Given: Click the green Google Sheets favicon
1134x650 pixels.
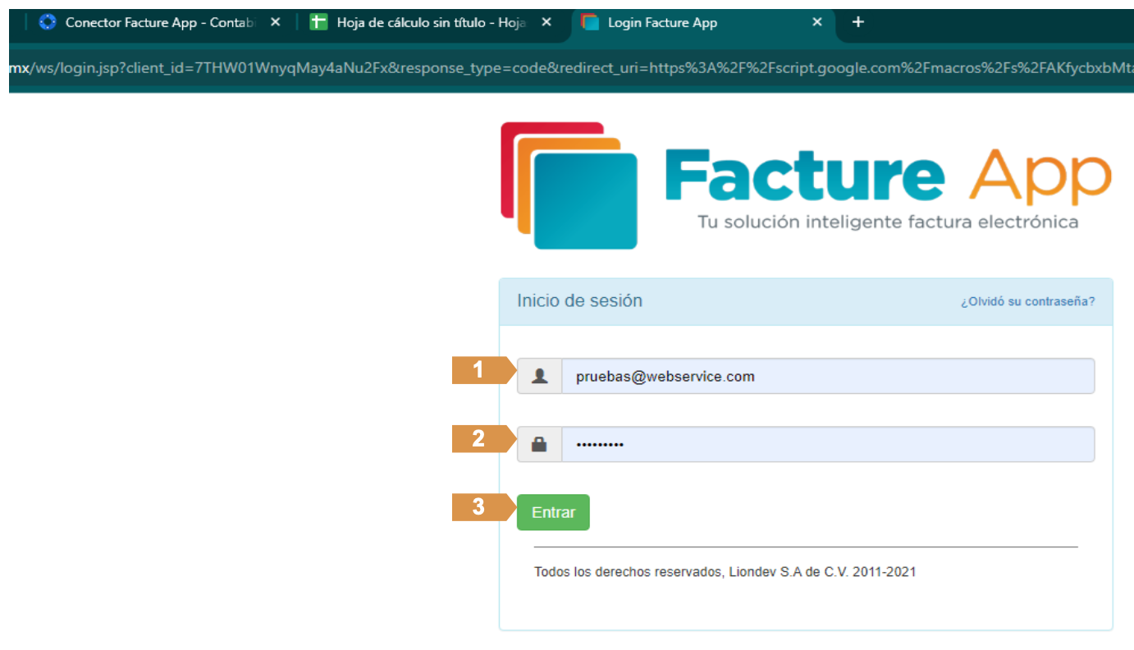Looking at the screenshot, I should 318,22.
